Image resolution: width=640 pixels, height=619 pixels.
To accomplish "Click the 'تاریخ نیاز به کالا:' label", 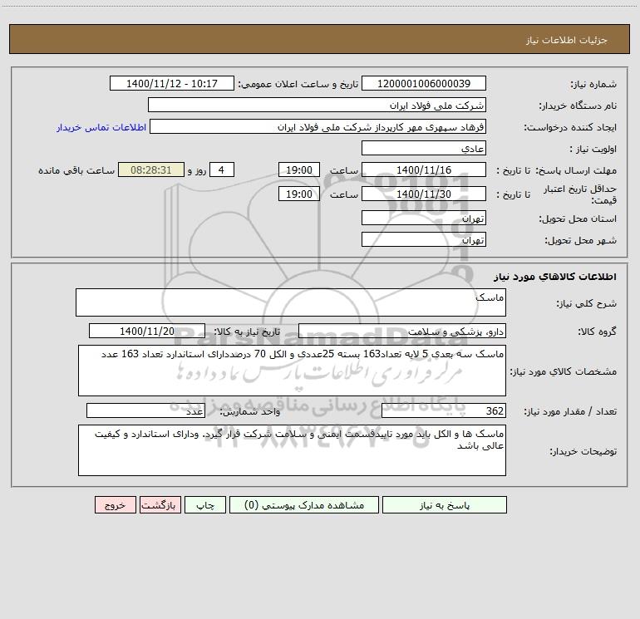I will [x=248, y=332].
